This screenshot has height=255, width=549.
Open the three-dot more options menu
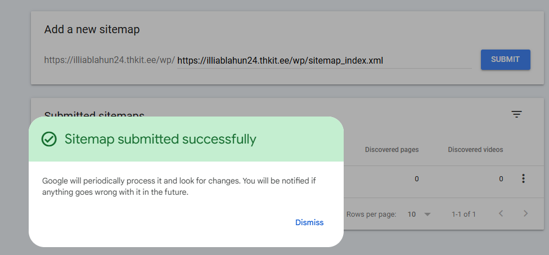tap(523, 179)
